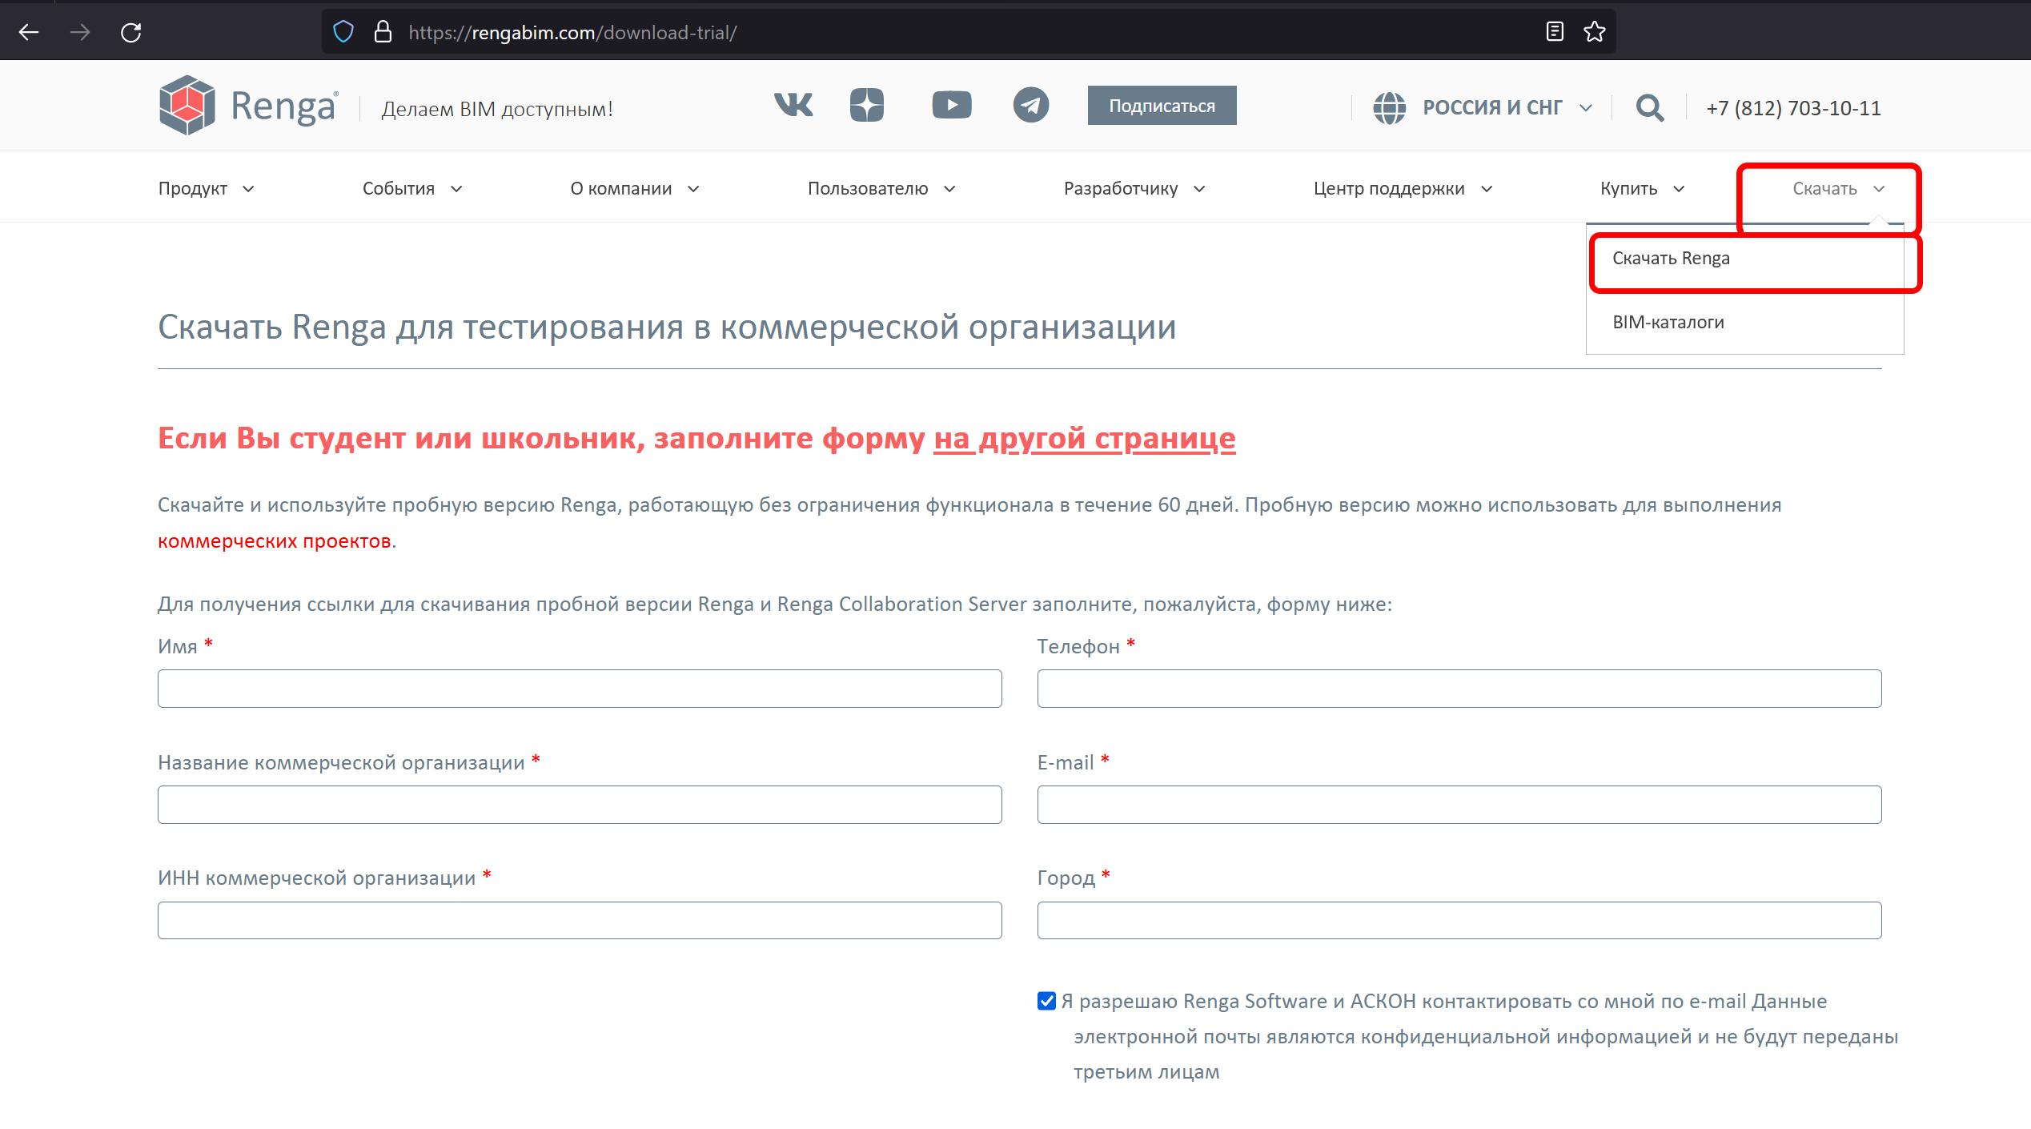This screenshot has height=1129, width=2031.
Task: Focus the E-mail input field
Action: pos(1459,805)
